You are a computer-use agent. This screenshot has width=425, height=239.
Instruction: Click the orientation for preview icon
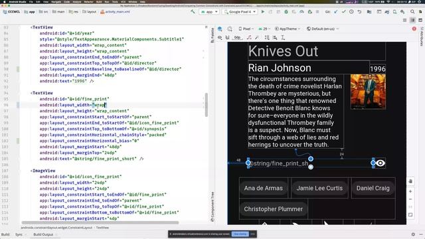[x=230, y=29]
